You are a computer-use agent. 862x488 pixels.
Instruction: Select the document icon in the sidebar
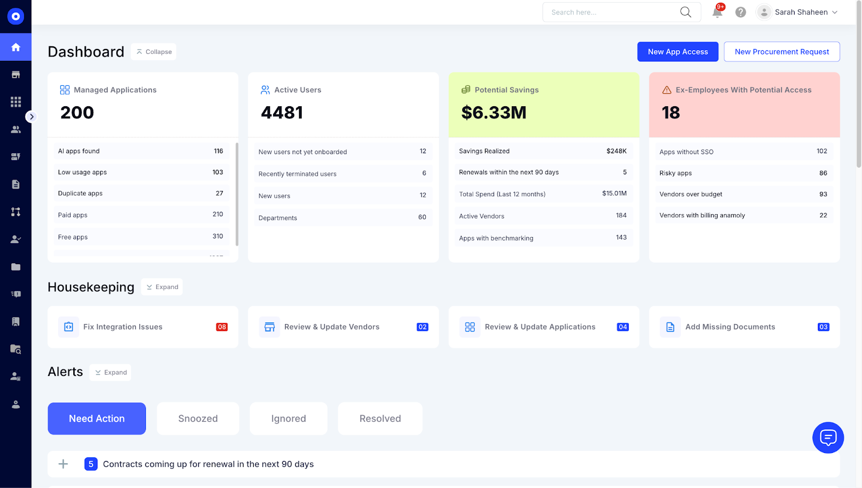(x=16, y=184)
